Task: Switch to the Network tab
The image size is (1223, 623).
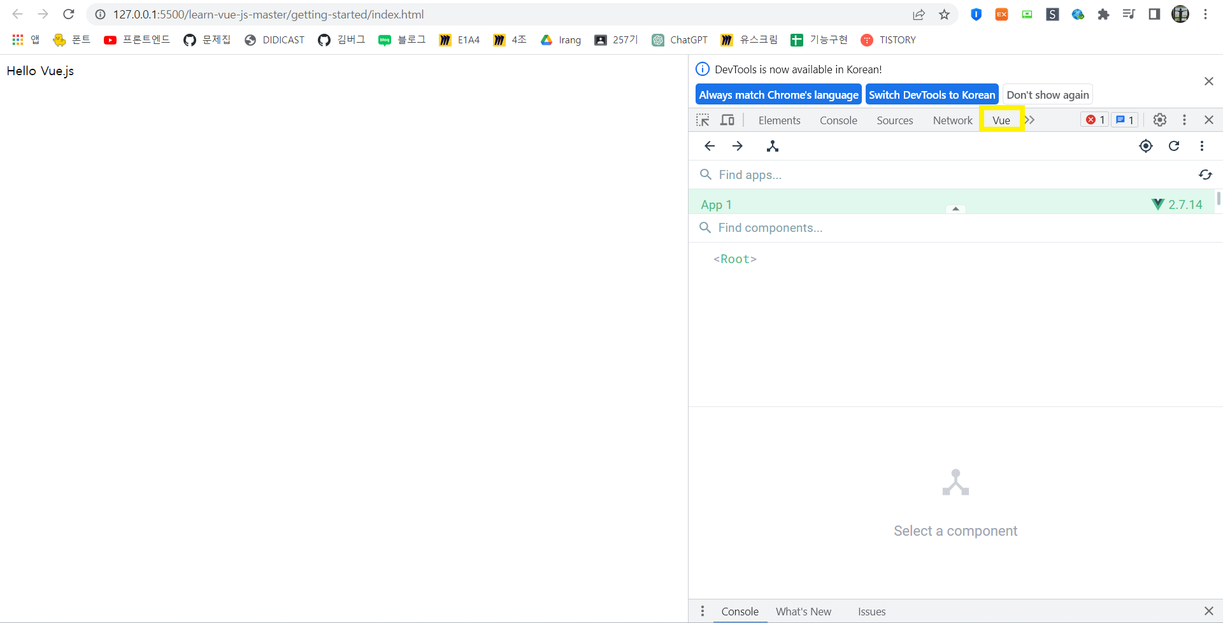Action: pyautogui.click(x=952, y=120)
